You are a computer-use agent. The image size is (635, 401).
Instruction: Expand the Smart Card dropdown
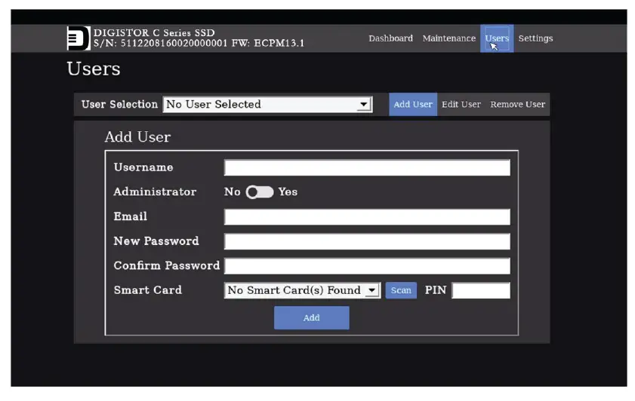(x=302, y=290)
